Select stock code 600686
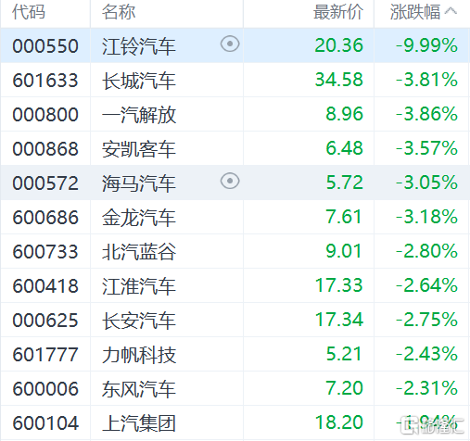 pyautogui.click(x=45, y=218)
